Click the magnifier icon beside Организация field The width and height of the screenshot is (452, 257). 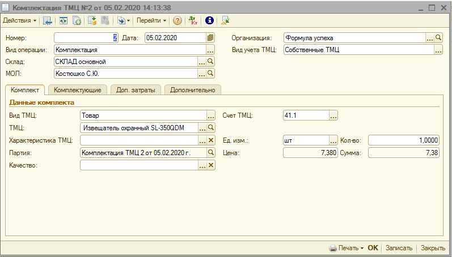pos(438,38)
